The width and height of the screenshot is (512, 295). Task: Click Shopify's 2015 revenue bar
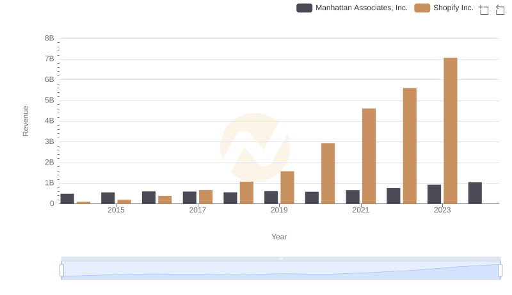pyautogui.click(x=124, y=202)
